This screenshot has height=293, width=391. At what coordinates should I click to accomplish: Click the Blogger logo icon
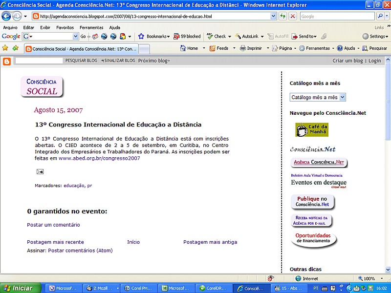click(x=7, y=61)
